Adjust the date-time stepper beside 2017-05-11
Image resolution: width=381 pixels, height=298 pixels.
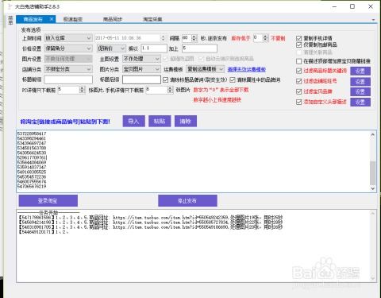click(x=163, y=38)
